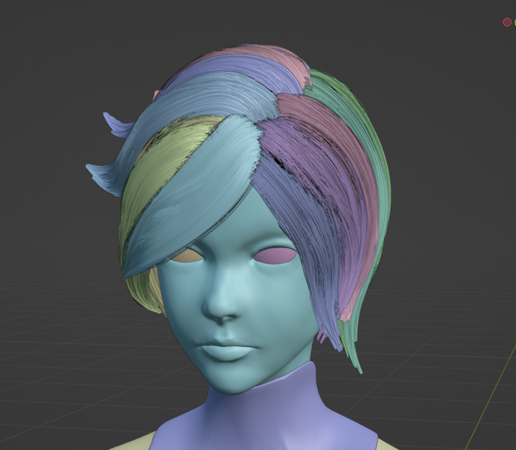Click the red negative X axis gizmo circle
This screenshot has height=450, width=516.
[x=507, y=22]
